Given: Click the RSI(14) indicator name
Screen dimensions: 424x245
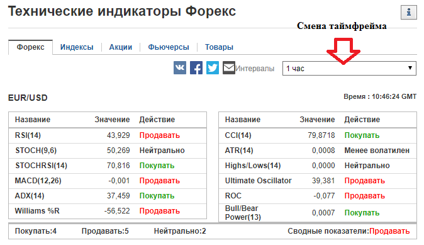Looking at the screenshot, I should tap(28, 135).
